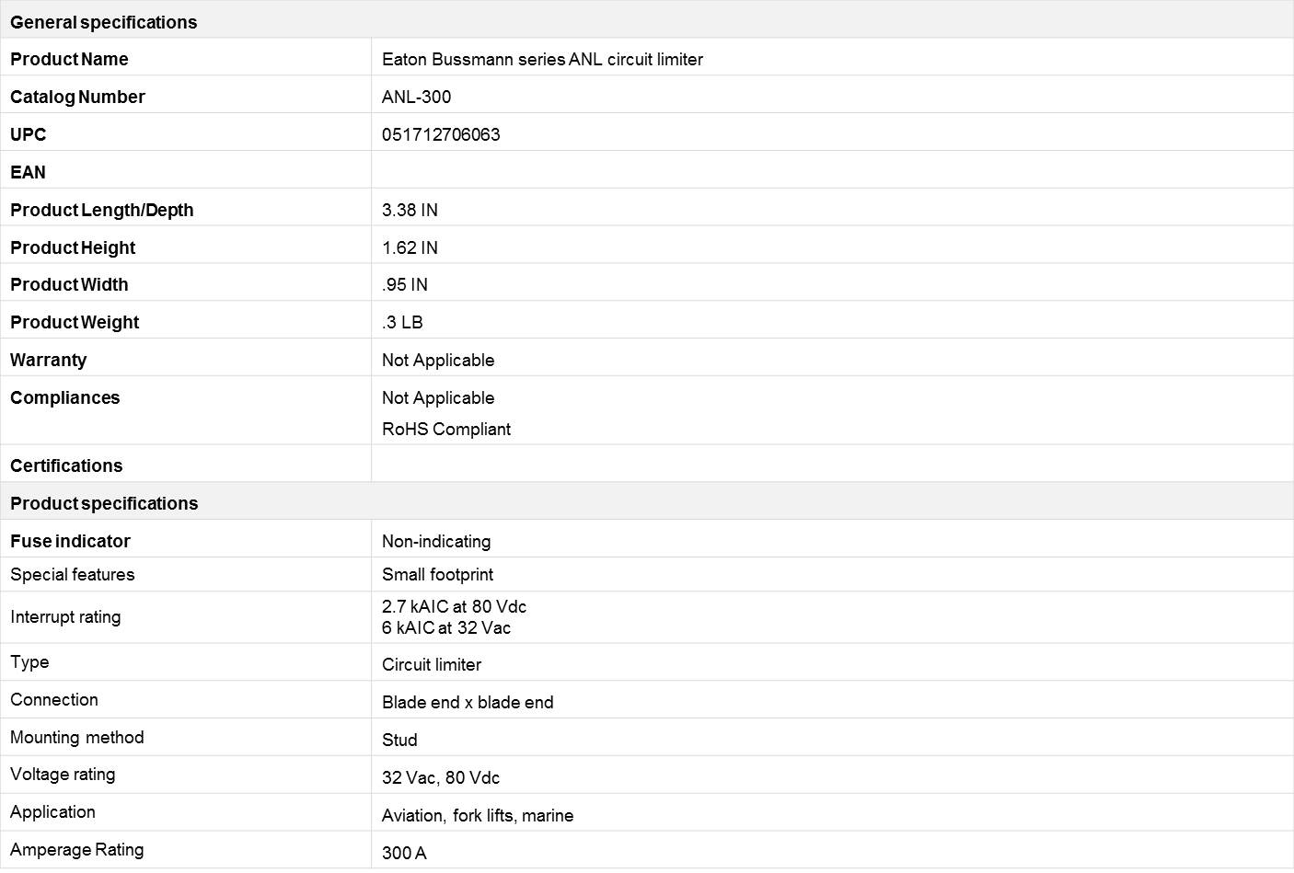Screen dimensions: 1294x873
Task: Click the 'Type' label
Action: tap(29, 661)
